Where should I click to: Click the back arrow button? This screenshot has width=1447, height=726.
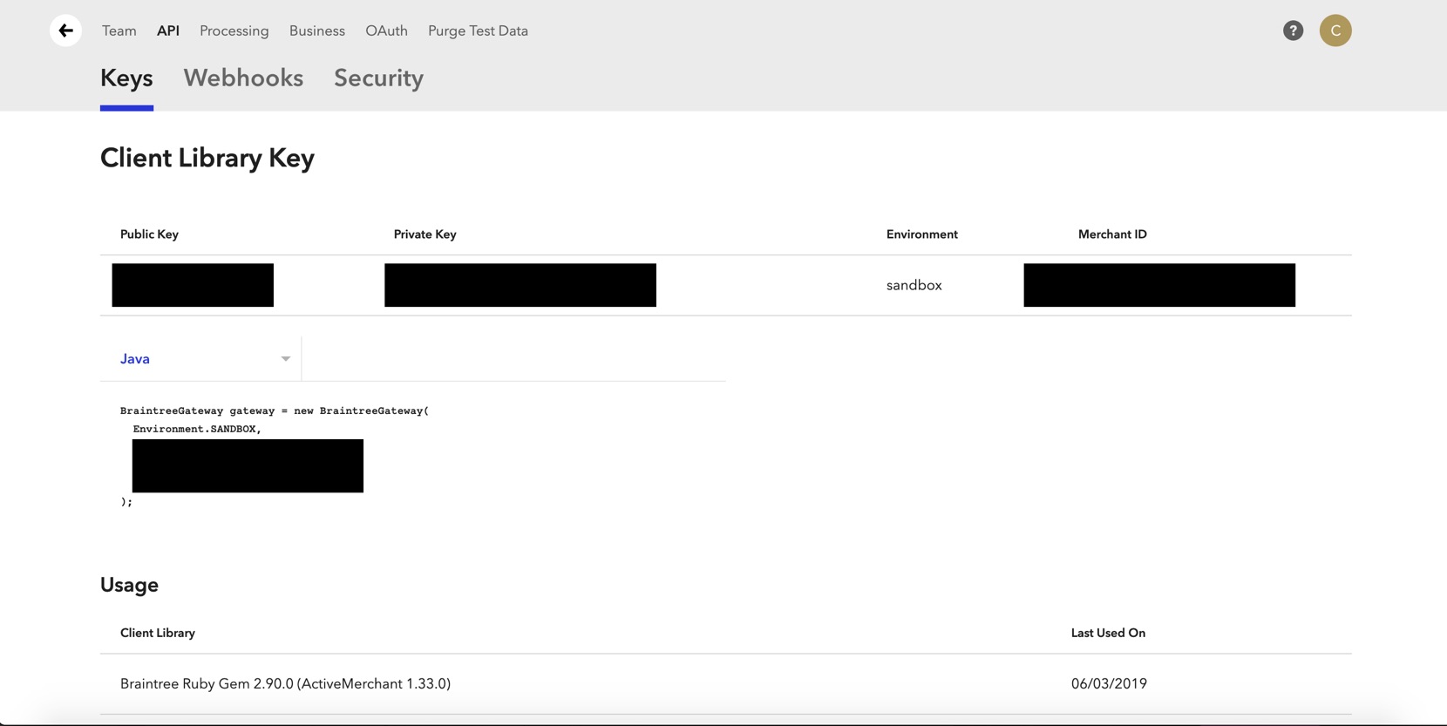[x=65, y=31]
